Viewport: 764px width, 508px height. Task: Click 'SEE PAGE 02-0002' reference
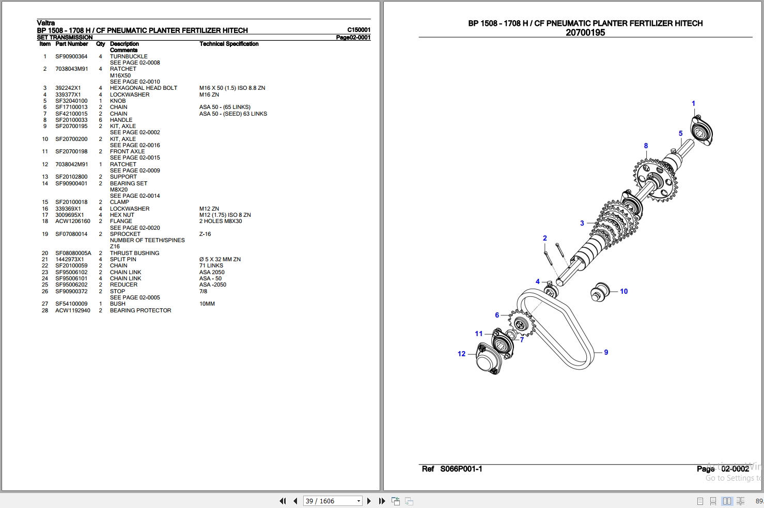(135, 132)
